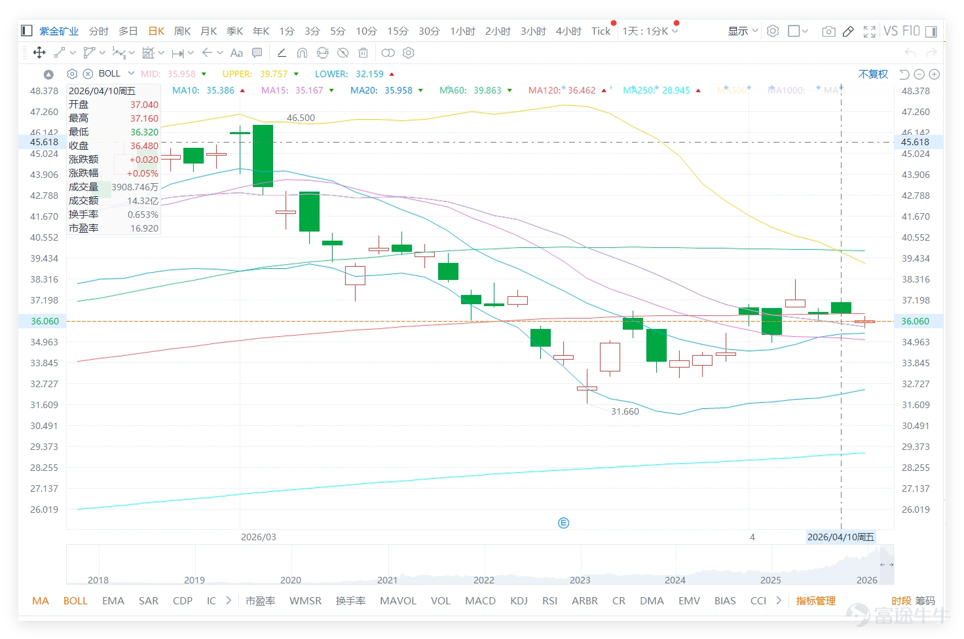964x639 pixels.
Task: Click the E event marker on chart
Action: click(563, 523)
